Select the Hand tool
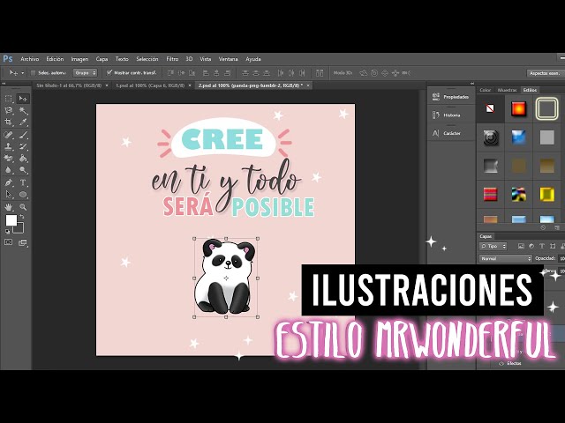 coord(9,207)
